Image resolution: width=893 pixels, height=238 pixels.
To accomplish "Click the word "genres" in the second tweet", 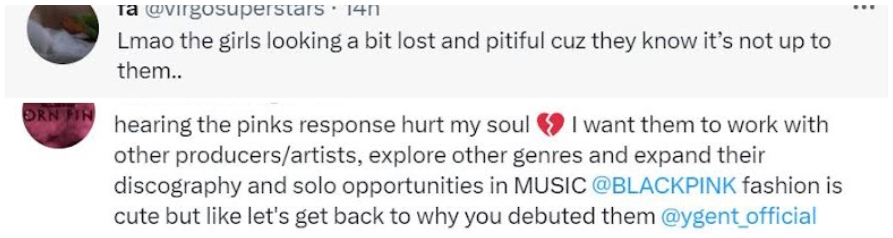I will [x=547, y=156].
